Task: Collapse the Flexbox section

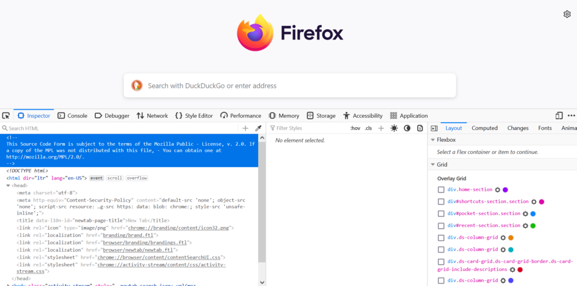Action: coord(432,140)
